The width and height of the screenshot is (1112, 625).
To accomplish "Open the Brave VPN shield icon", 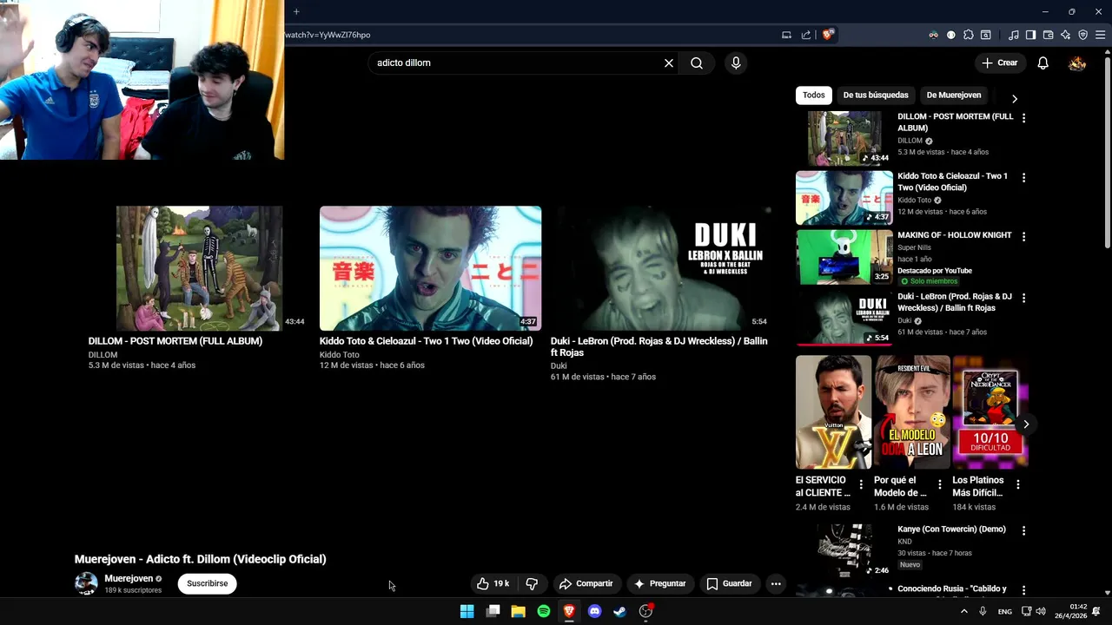I will pos(1082,35).
